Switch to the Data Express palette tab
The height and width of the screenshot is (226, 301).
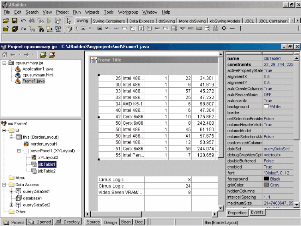coord(142,21)
